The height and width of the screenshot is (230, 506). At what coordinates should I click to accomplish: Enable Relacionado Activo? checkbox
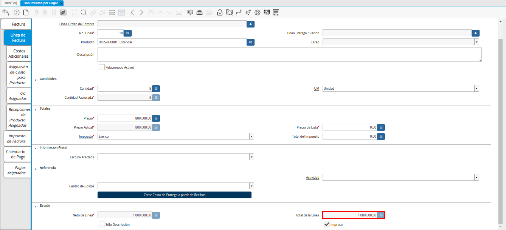101,67
